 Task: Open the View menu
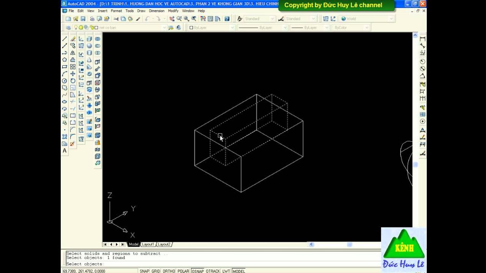click(x=90, y=11)
